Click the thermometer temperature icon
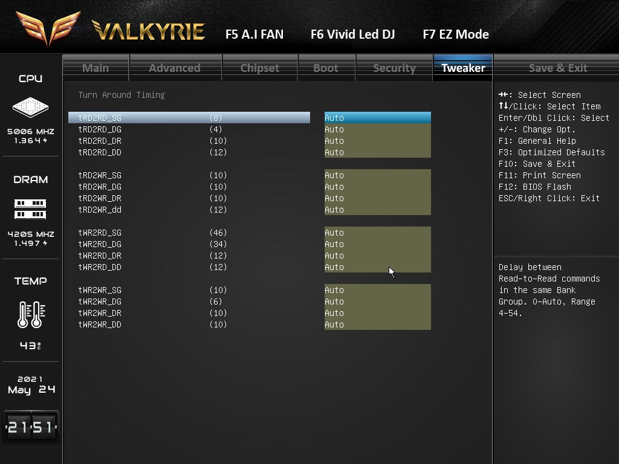Screen dimensions: 619x464 [30, 314]
